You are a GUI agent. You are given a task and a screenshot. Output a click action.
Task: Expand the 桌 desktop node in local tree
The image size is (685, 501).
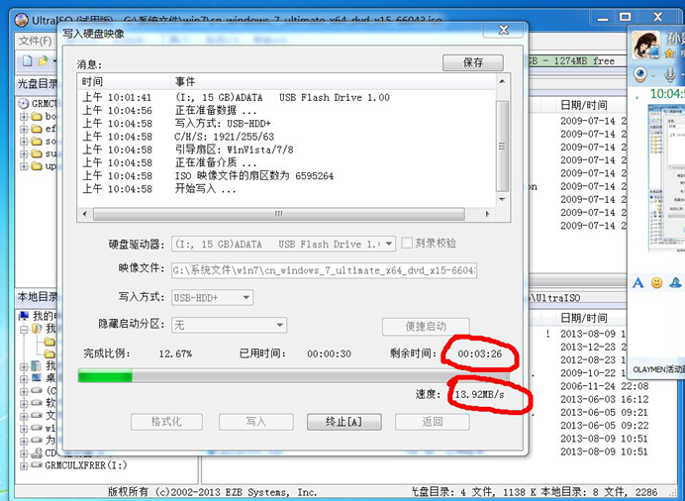(24, 377)
